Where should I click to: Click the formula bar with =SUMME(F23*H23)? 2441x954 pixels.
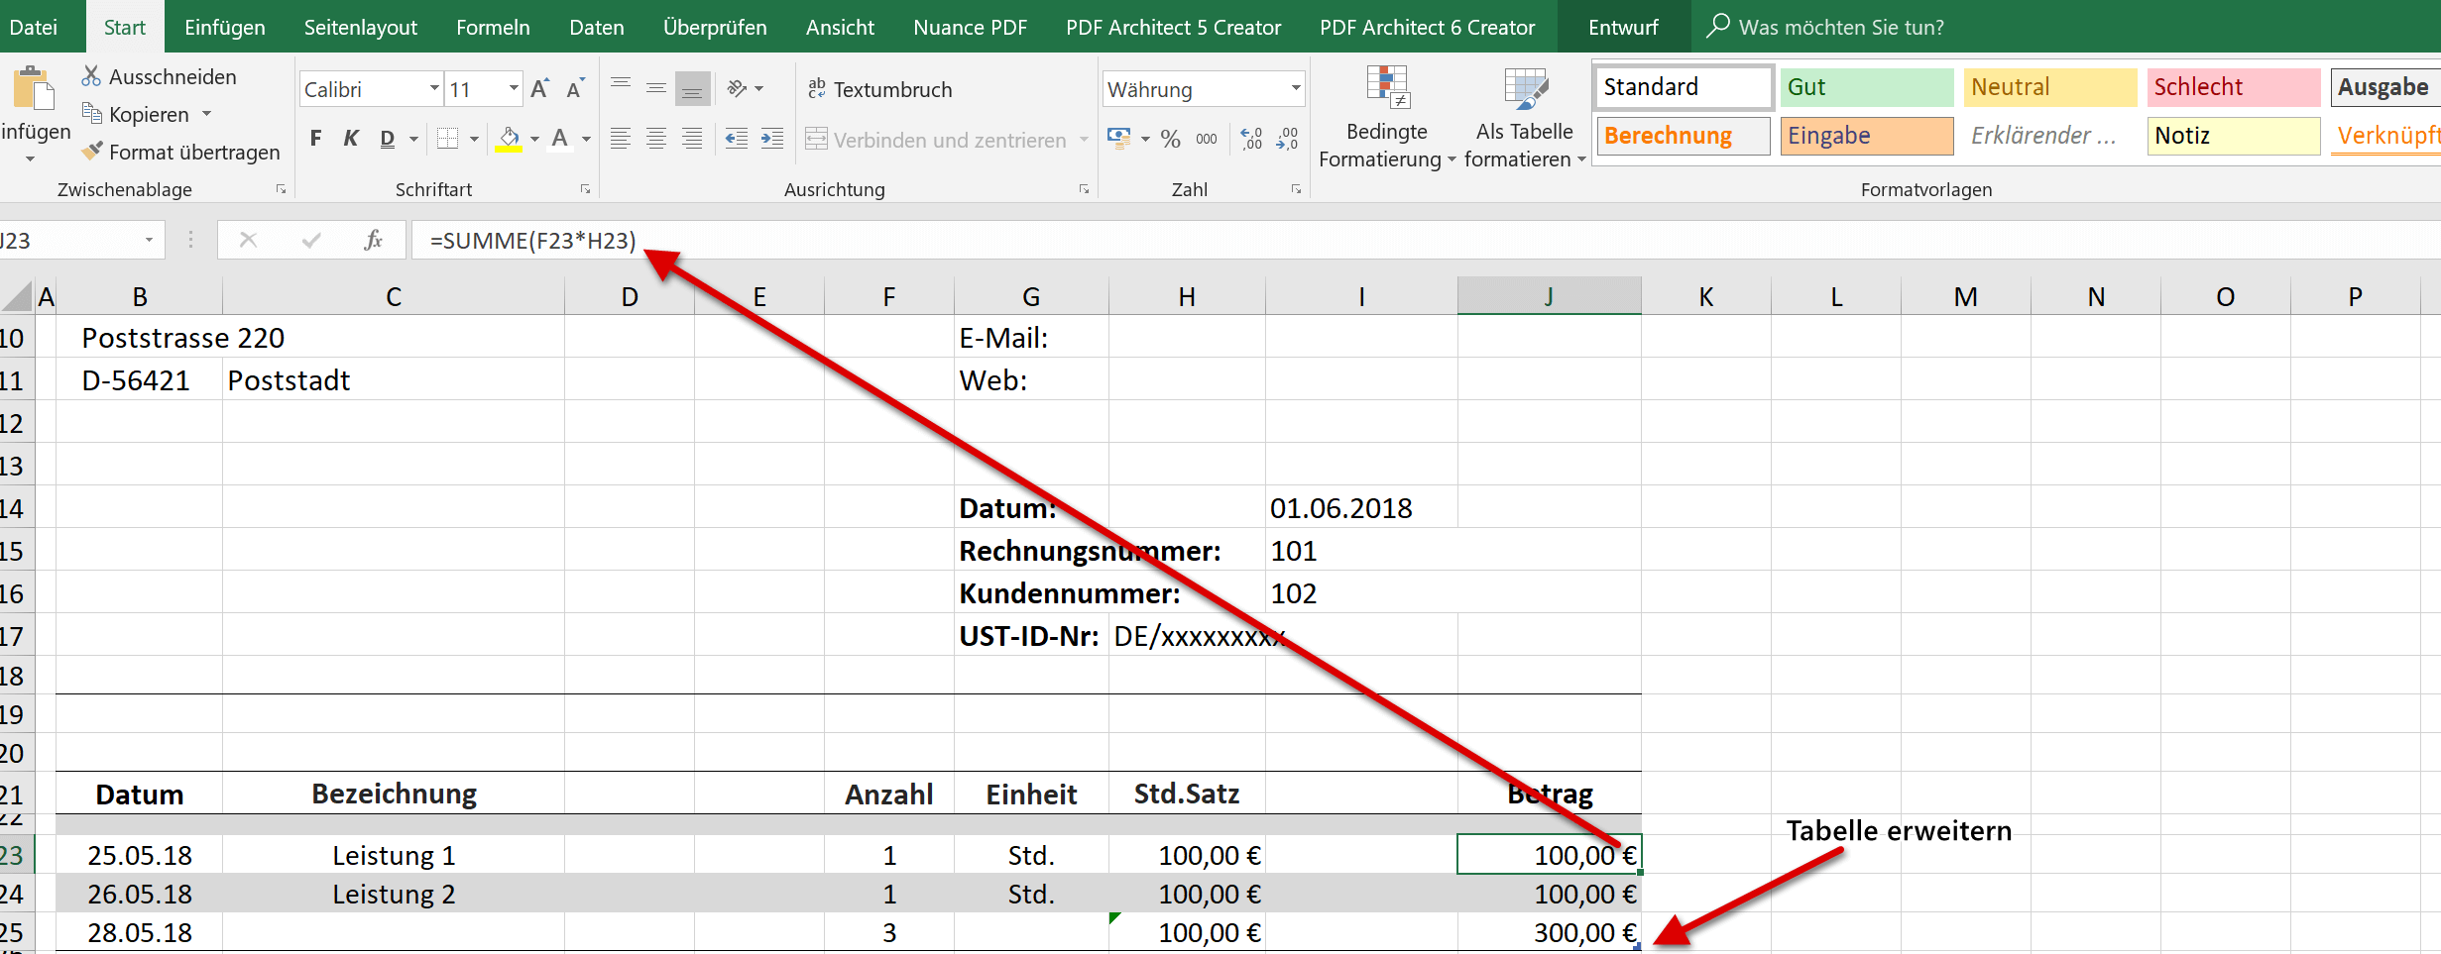pyautogui.click(x=1425, y=240)
